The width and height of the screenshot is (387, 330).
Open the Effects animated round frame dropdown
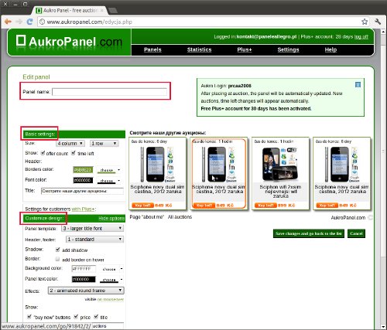click(86, 291)
